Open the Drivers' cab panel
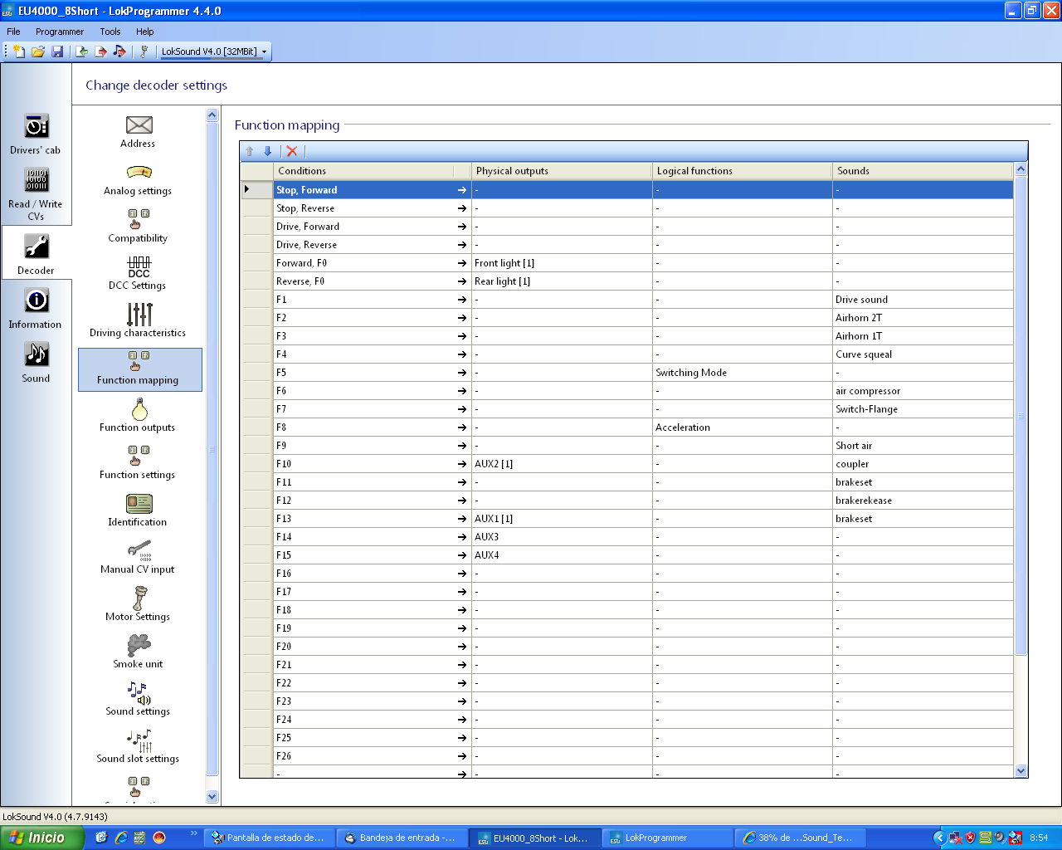 tap(36, 134)
